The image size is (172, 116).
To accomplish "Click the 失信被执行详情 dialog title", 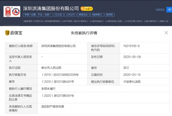I will [84, 33].
